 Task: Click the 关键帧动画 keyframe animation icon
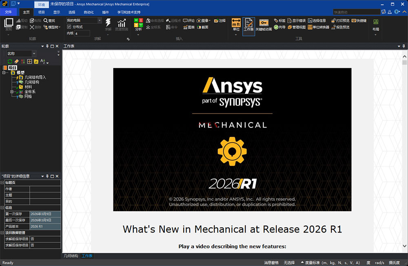(264, 24)
